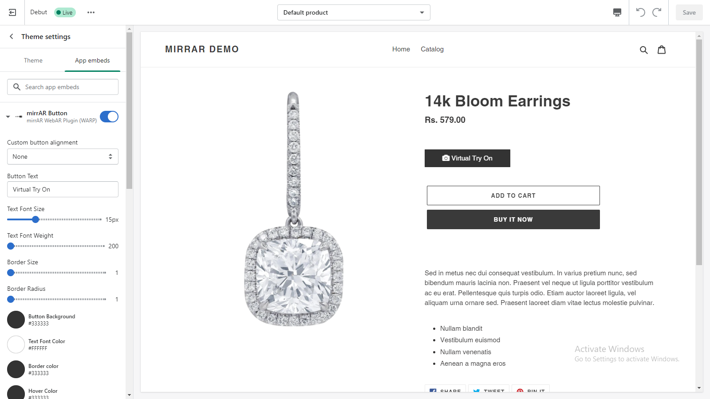Go back from Theme settings panel
Image resolution: width=710 pixels, height=399 pixels.
click(x=12, y=36)
